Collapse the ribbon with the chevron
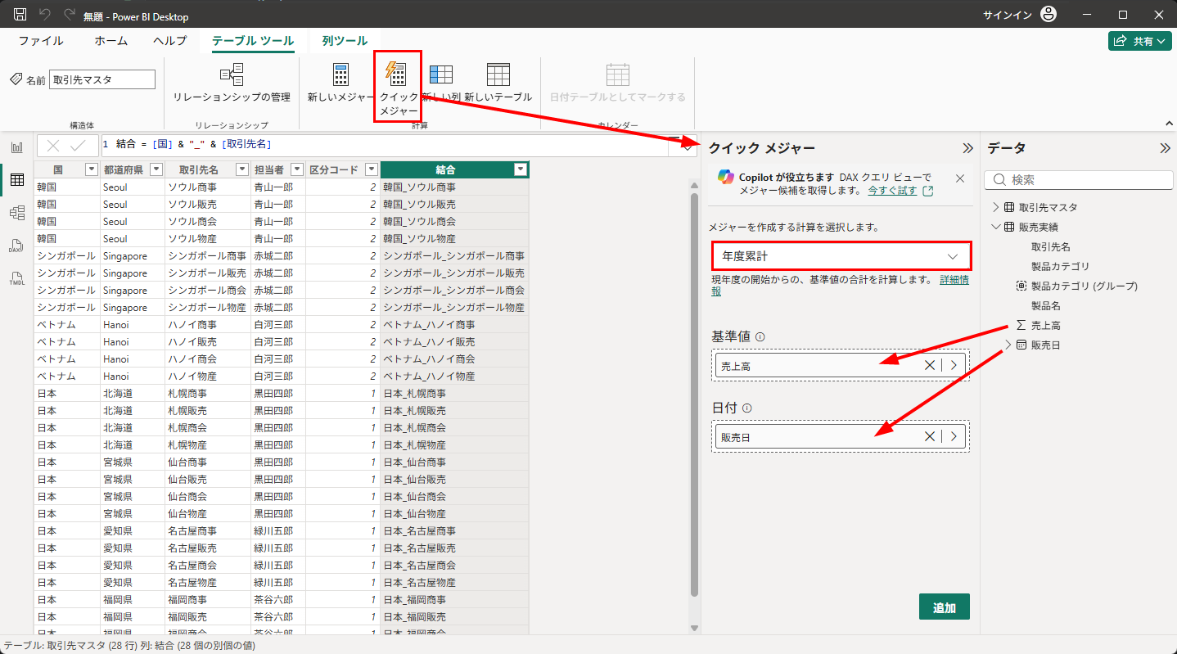 1168,124
